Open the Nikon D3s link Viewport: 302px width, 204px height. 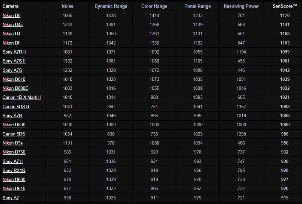(13, 143)
